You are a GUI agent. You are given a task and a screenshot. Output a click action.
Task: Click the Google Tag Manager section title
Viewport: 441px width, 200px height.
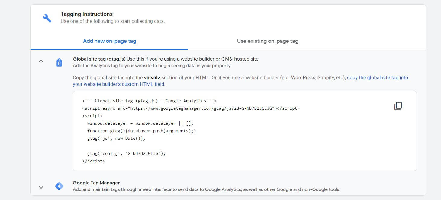[96, 183]
